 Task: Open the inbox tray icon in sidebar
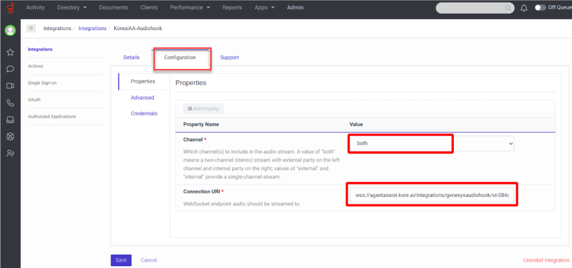click(x=10, y=120)
